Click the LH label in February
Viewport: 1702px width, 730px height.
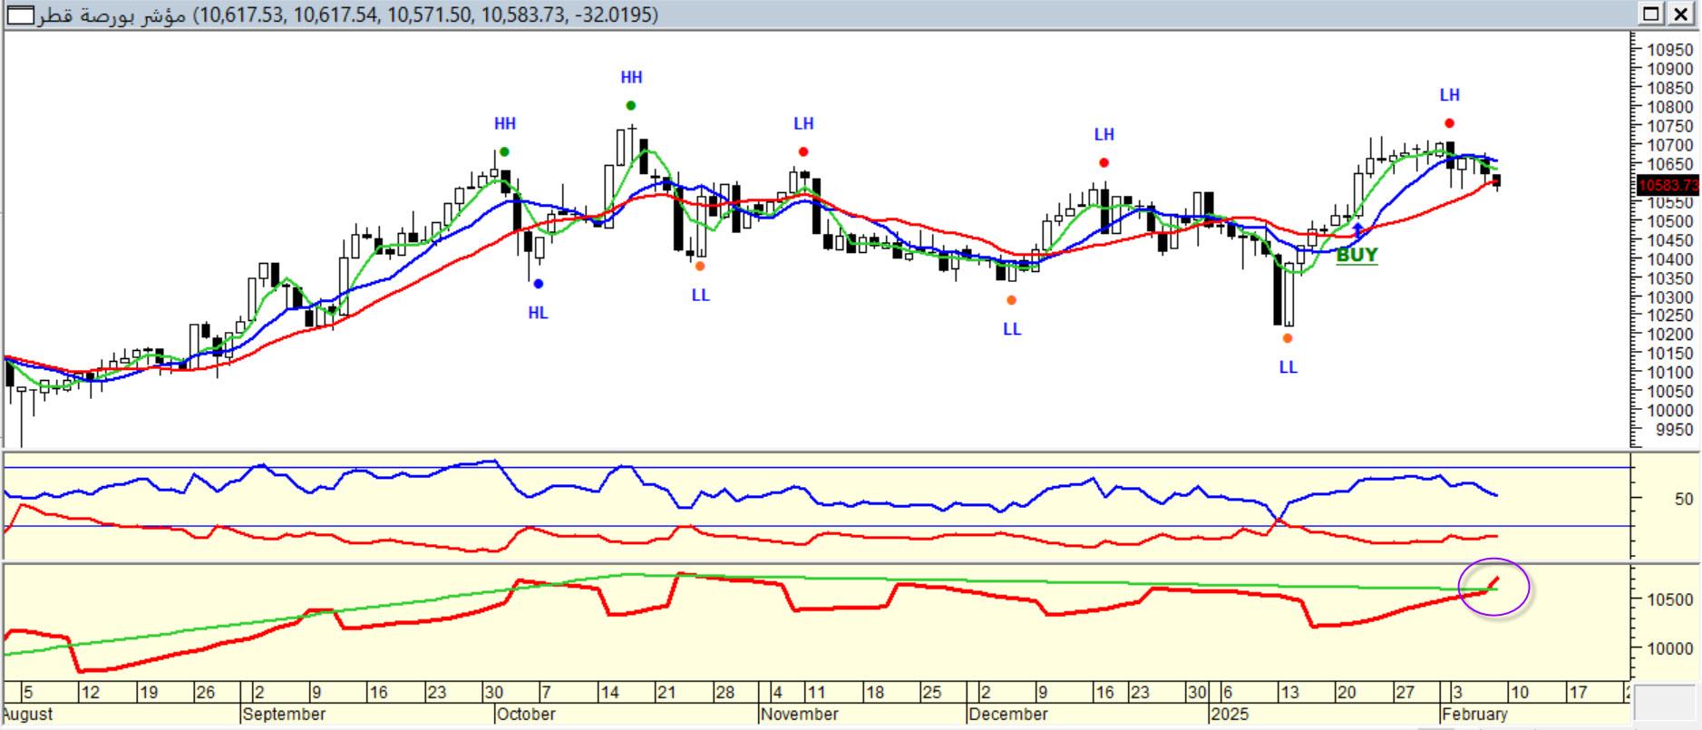(x=1449, y=94)
